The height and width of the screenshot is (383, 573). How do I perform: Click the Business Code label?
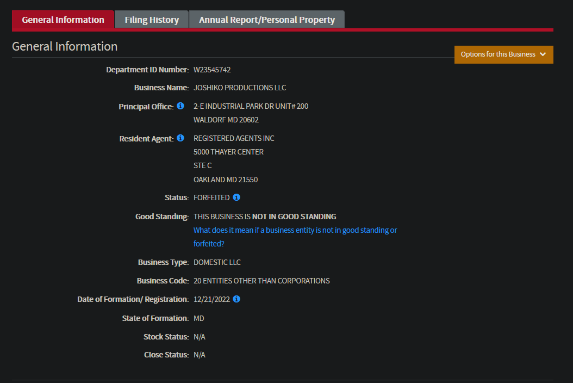coord(163,281)
